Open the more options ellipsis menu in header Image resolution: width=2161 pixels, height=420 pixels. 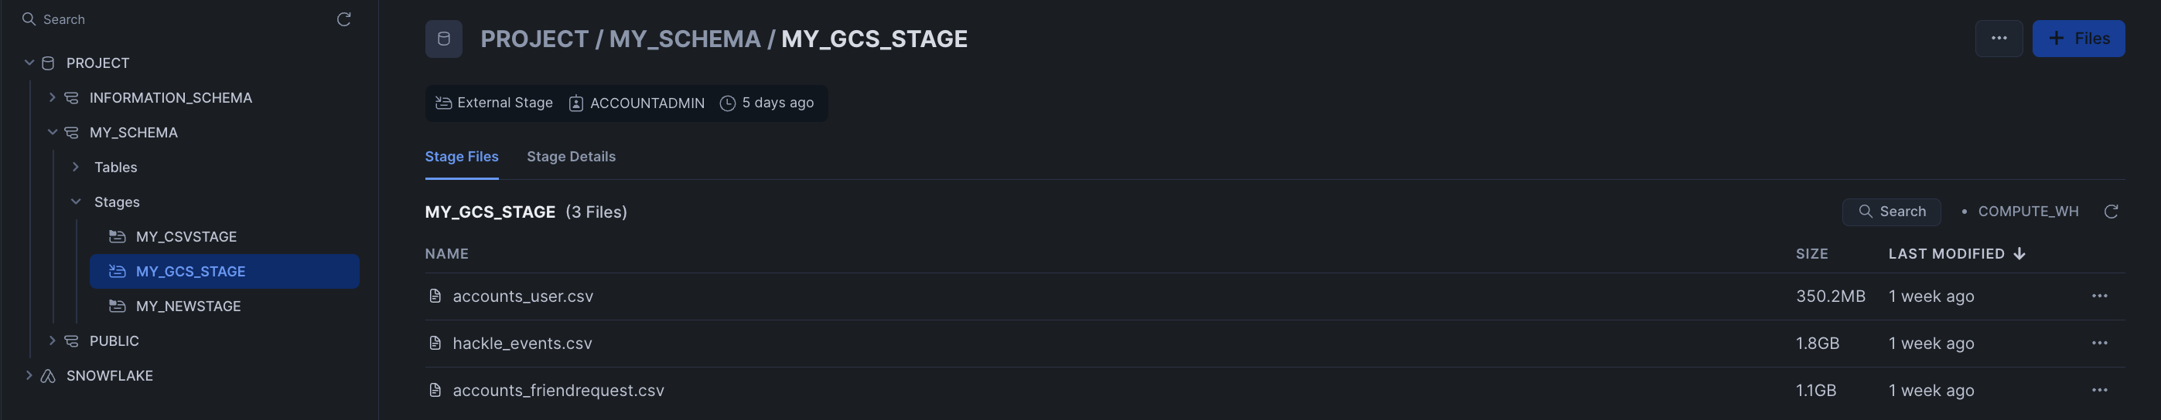tap(1999, 39)
